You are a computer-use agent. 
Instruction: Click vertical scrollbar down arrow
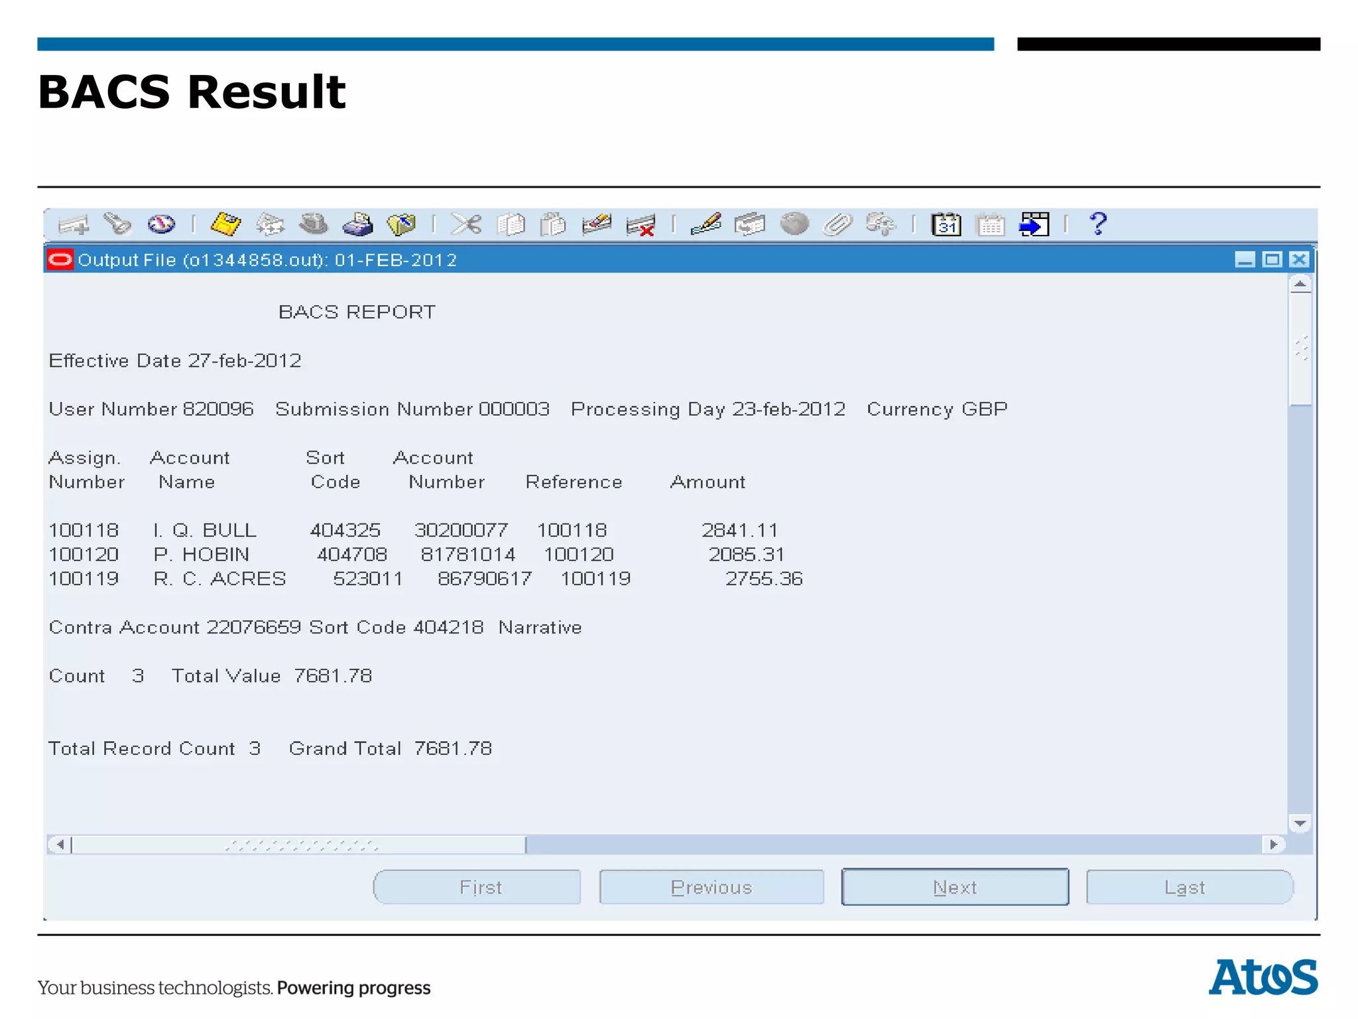[x=1300, y=823]
